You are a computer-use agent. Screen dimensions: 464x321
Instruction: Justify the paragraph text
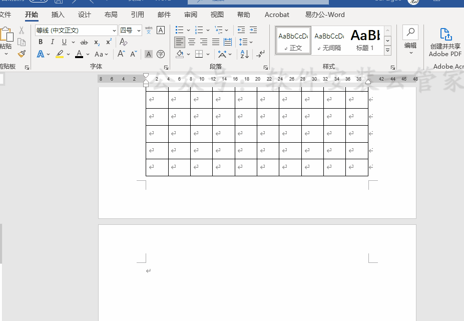click(x=216, y=42)
